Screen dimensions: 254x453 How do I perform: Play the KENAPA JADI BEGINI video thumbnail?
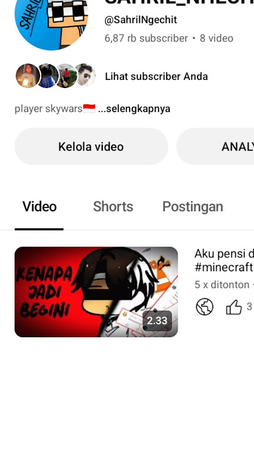[96, 292]
